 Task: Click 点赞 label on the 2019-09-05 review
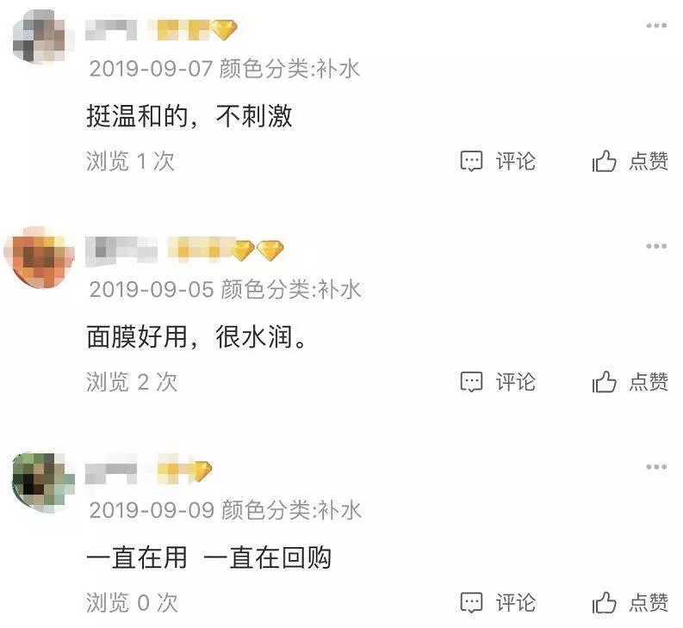pyautogui.click(x=649, y=382)
